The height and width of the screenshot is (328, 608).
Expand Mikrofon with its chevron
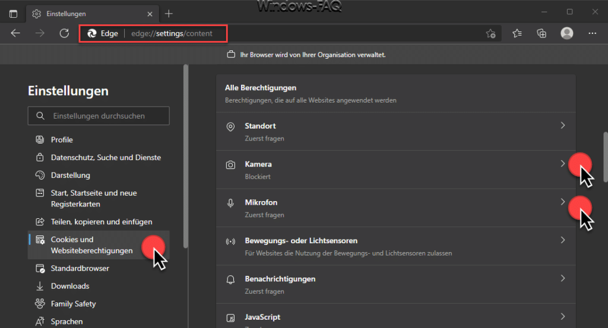click(x=563, y=202)
